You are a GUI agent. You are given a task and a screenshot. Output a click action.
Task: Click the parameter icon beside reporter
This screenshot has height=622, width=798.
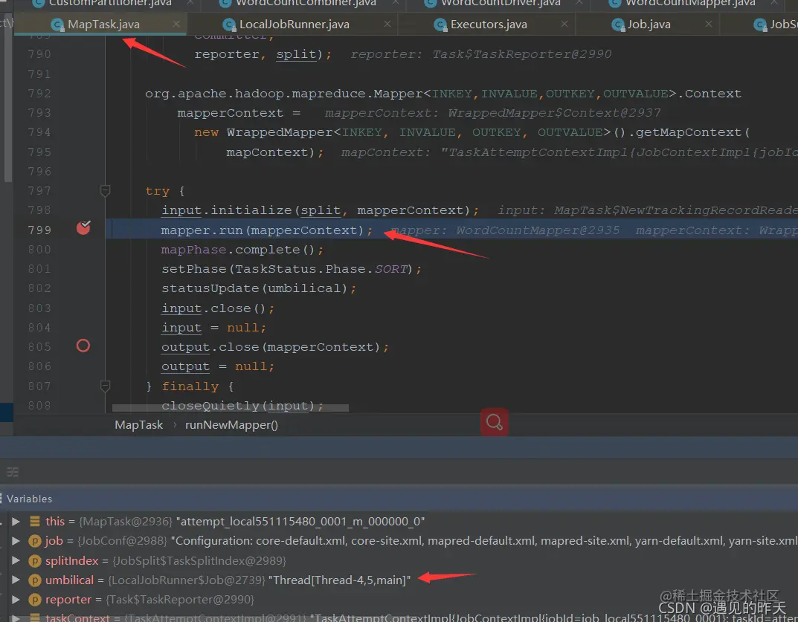click(35, 600)
